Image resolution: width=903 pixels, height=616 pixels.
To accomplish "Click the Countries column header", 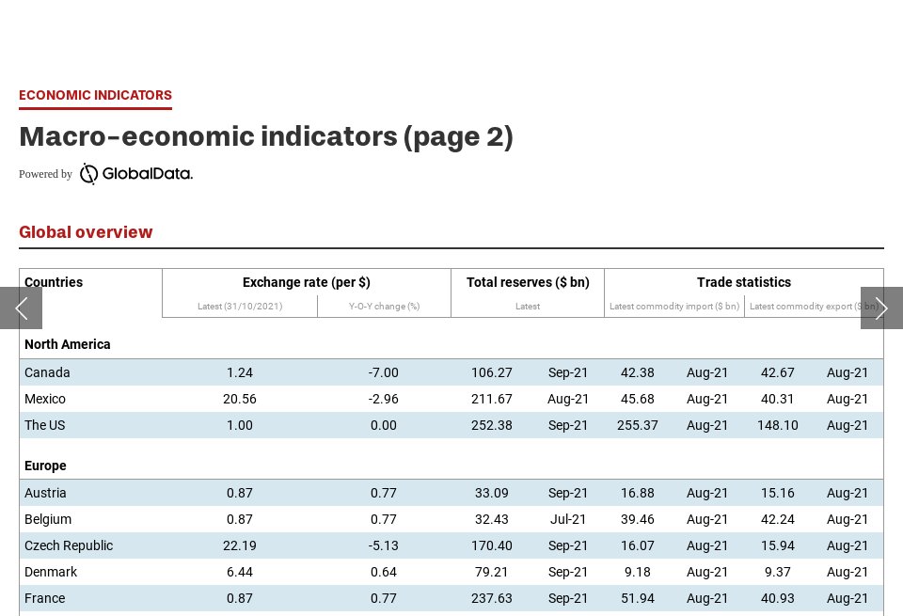I will pos(53,282).
